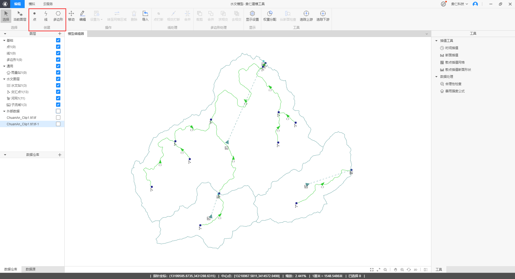Switch to the 模拟 ribbon tab
The height and width of the screenshot is (279, 515).
[x=32, y=4]
